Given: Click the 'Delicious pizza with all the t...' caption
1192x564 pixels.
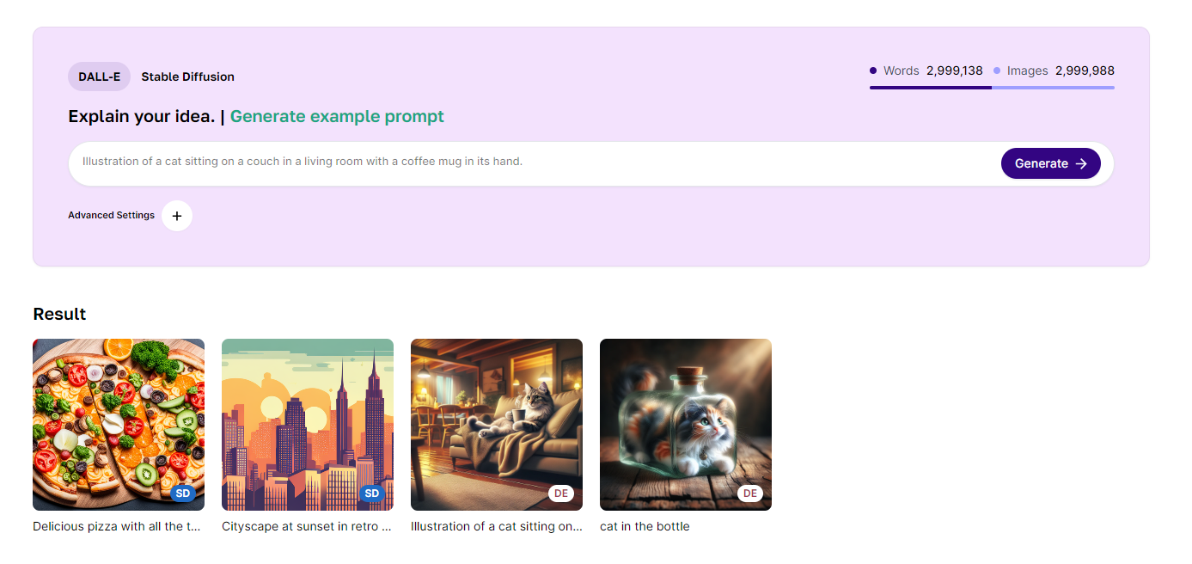Looking at the screenshot, I should [117, 526].
